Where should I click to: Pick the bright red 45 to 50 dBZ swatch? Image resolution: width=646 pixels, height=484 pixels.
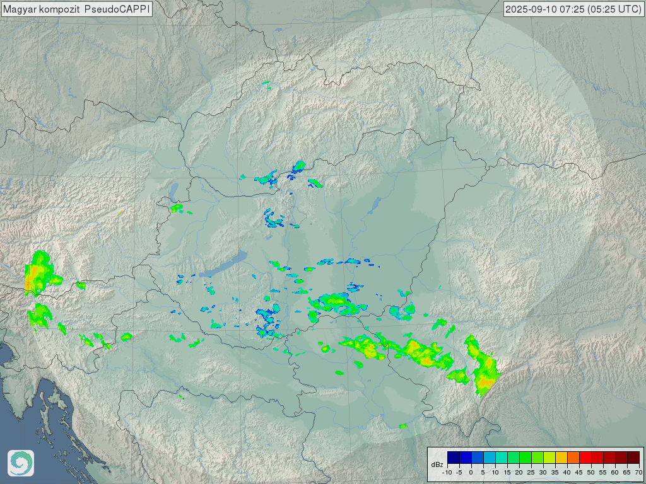pyautogui.click(x=585, y=458)
